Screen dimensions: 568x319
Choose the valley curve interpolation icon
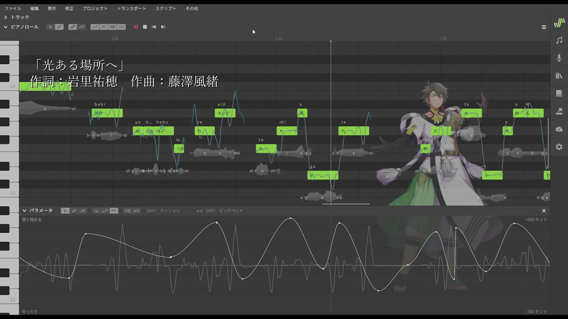[96, 210]
